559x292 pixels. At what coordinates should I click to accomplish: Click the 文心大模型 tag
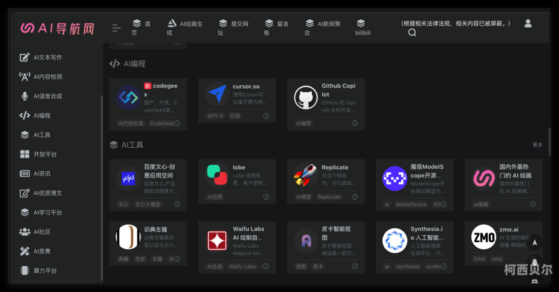point(147,204)
